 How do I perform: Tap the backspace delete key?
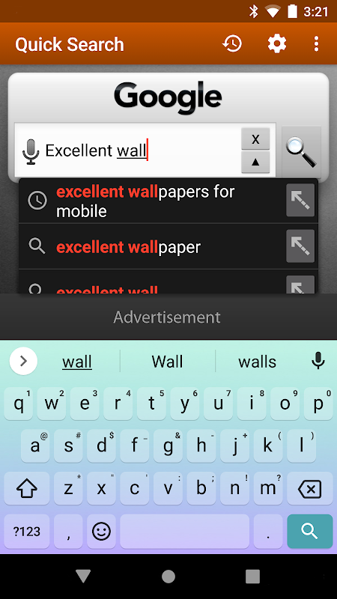pyautogui.click(x=310, y=489)
